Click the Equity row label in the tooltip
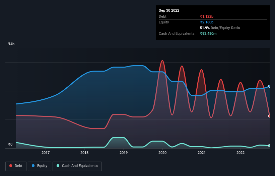 [x=164, y=22]
